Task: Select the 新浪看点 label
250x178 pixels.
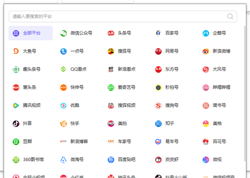Action: [127, 69]
